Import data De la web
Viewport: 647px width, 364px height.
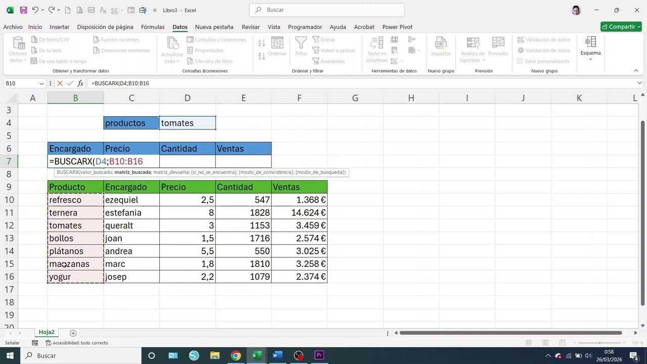[46, 51]
